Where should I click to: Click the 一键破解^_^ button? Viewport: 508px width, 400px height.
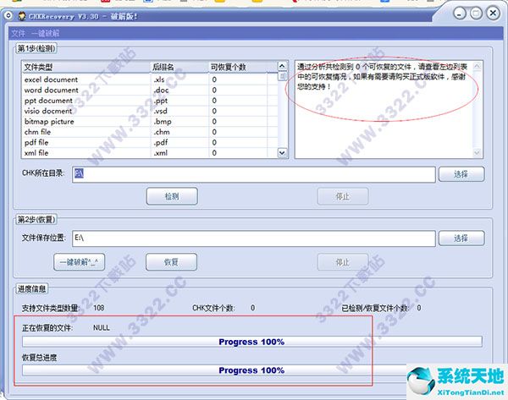79,262
